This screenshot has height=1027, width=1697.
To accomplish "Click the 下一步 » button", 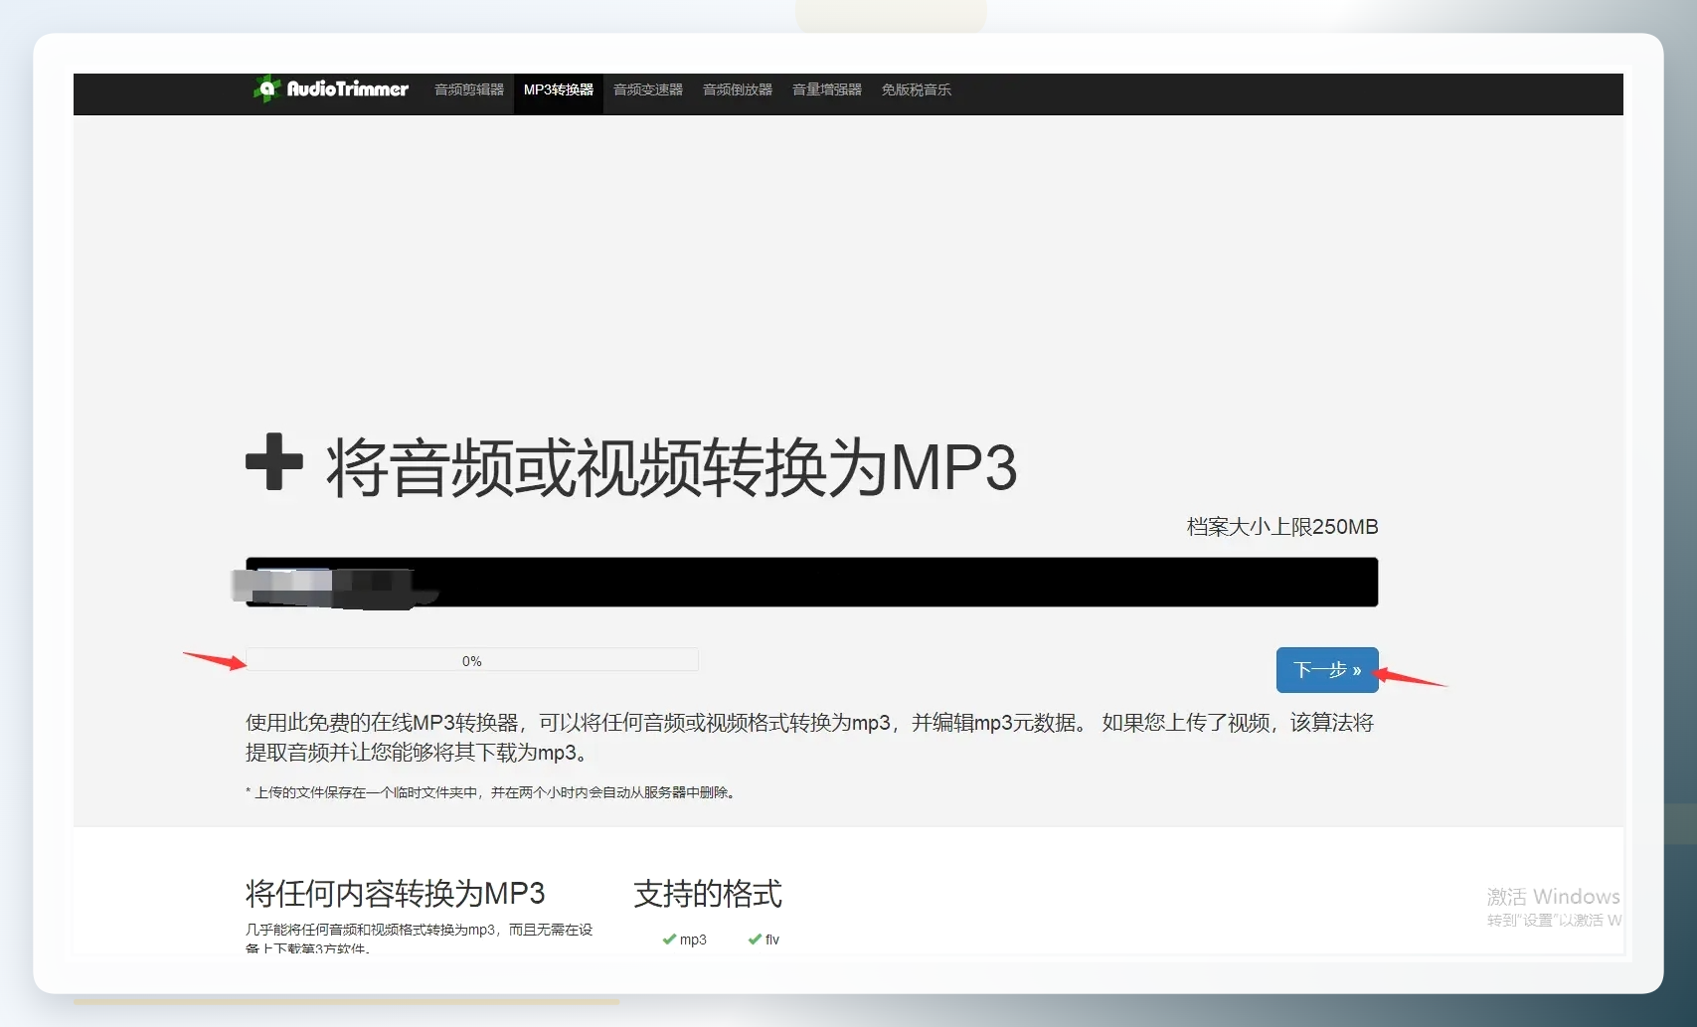I will pos(1327,670).
